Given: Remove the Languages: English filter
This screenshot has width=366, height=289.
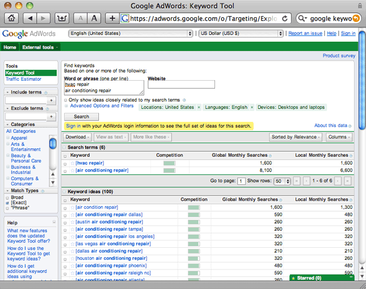Looking at the screenshot, I should point(252,107).
